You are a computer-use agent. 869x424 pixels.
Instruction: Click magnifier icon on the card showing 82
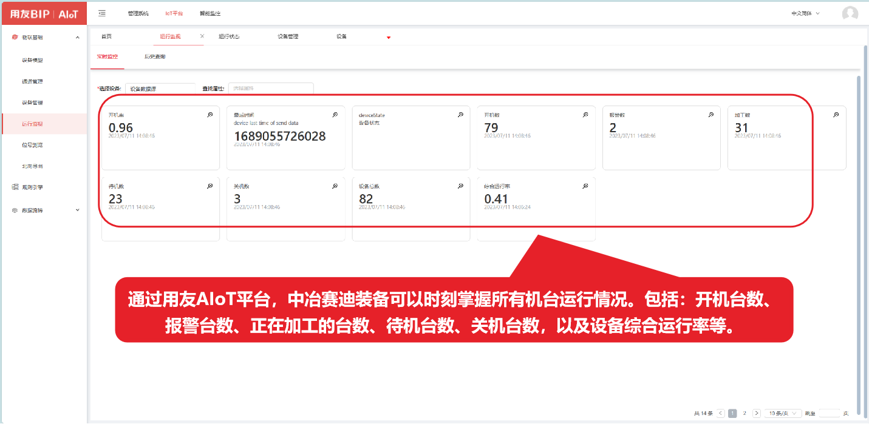tap(460, 186)
